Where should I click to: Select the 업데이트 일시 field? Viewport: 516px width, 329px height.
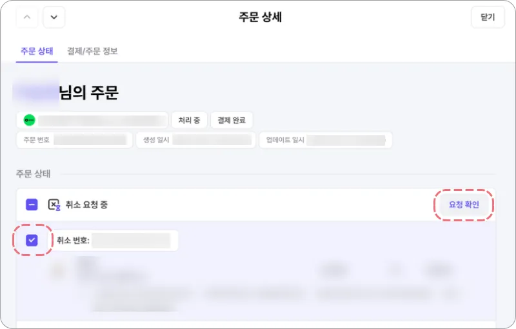(x=326, y=140)
